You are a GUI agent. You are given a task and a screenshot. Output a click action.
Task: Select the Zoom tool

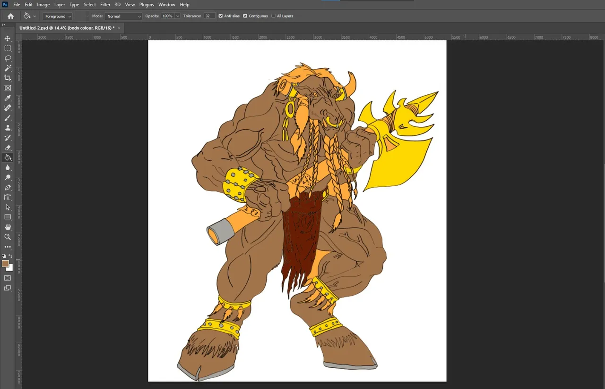[x=8, y=237]
